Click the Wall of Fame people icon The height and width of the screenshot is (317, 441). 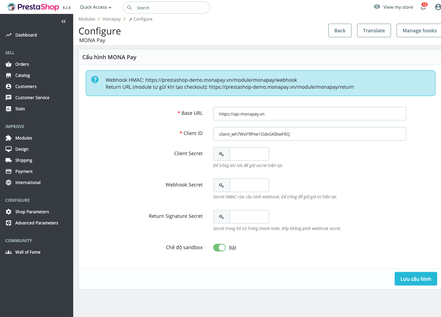[x=9, y=252]
